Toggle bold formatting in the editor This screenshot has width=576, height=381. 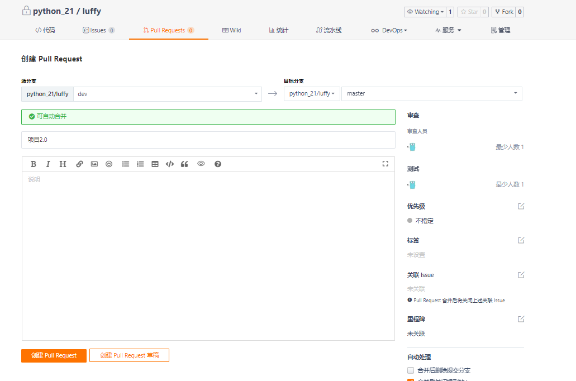click(x=34, y=164)
